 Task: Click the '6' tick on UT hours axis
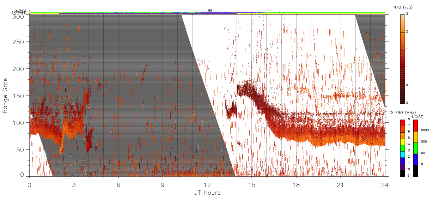click(118, 185)
